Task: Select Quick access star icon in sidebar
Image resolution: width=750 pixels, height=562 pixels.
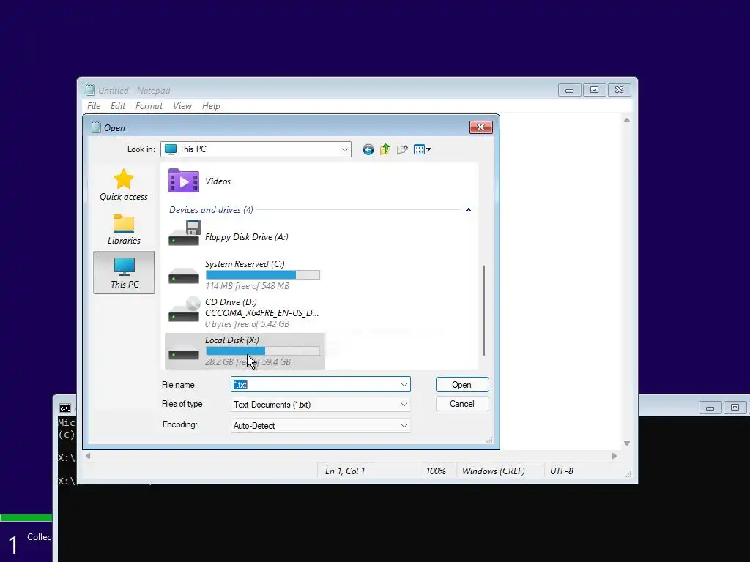Action: coord(123,179)
